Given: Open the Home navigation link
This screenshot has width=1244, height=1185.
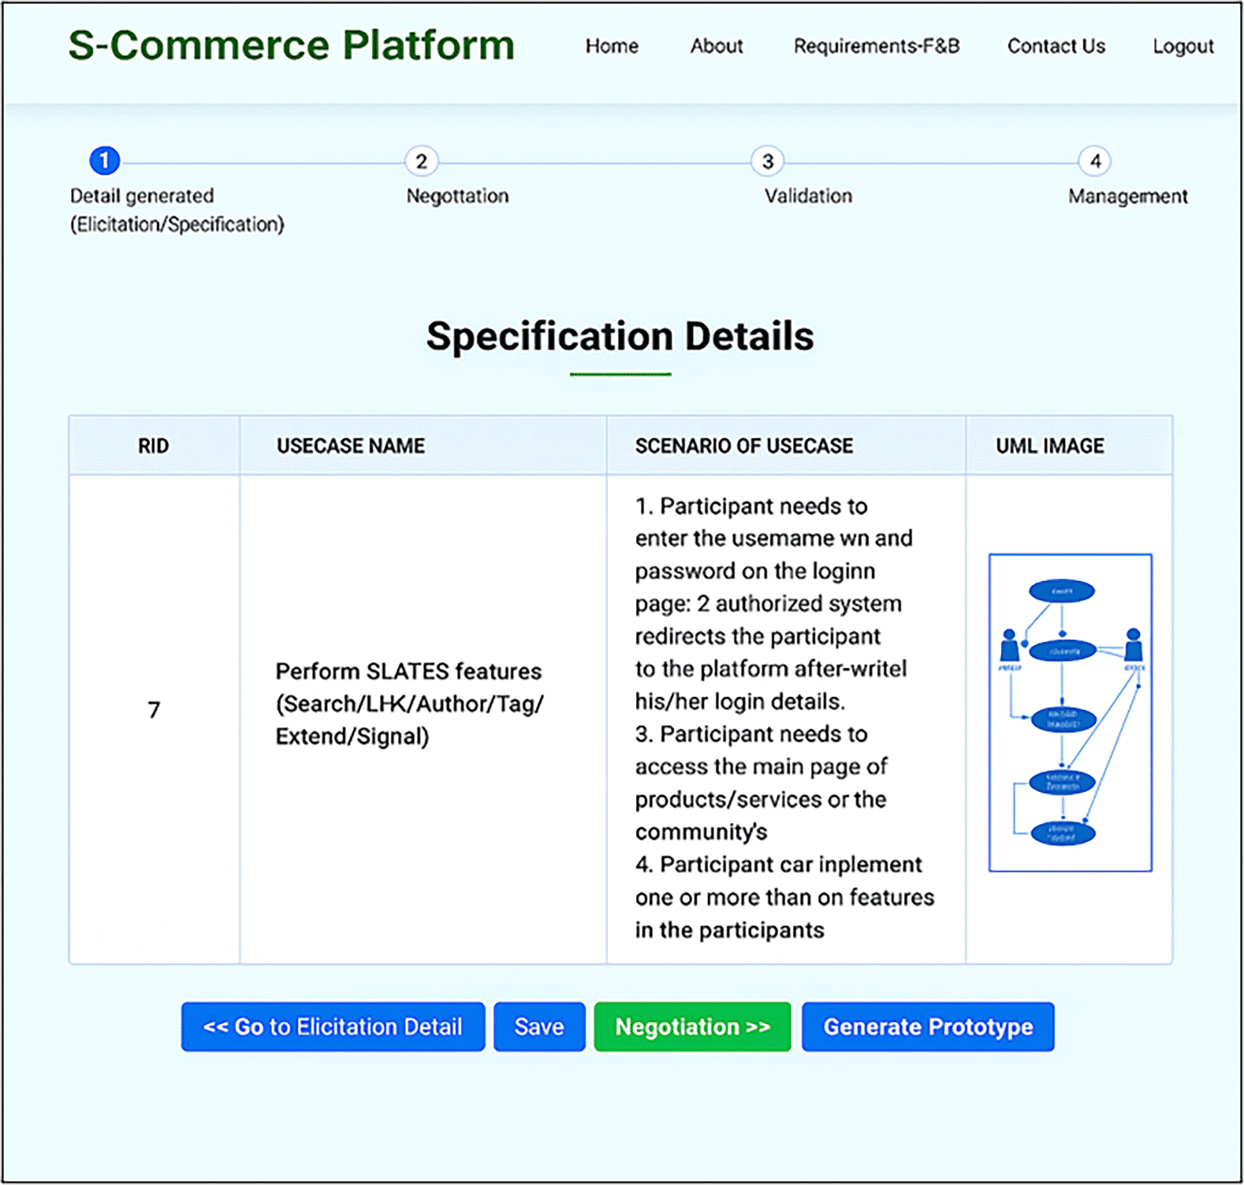Looking at the screenshot, I should click(x=611, y=46).
